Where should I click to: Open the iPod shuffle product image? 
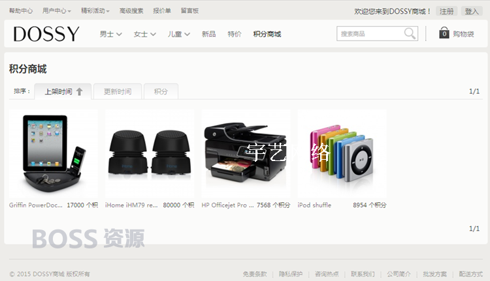click(342, 153)
